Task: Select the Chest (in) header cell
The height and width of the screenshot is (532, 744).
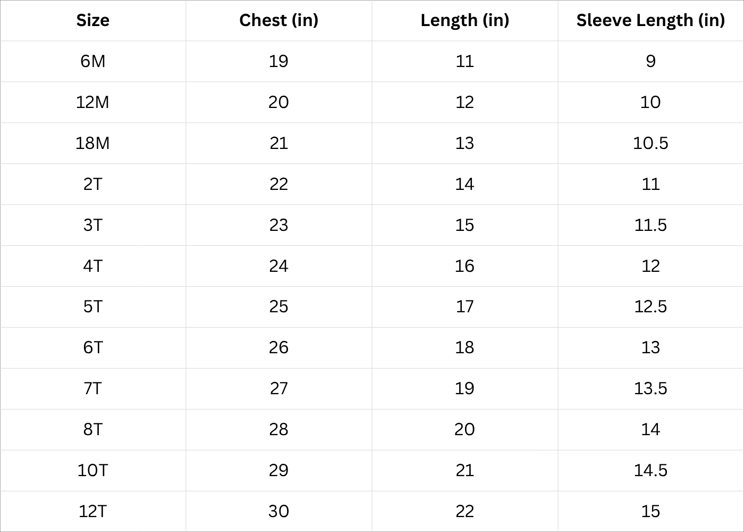Action: tap(278, 20)
